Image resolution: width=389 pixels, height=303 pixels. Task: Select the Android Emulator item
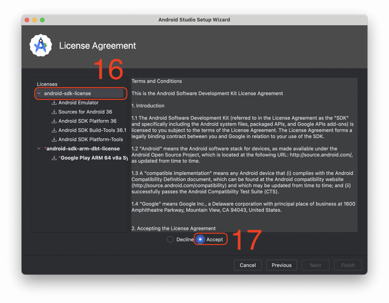78,103
